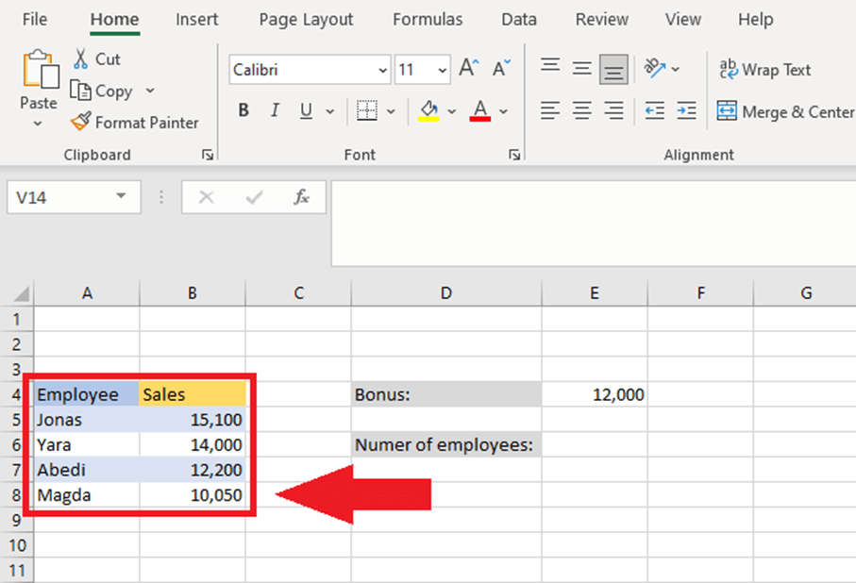856x583 pixels.
Task: Click the Name Box showing V14
Action: (74, 197)
